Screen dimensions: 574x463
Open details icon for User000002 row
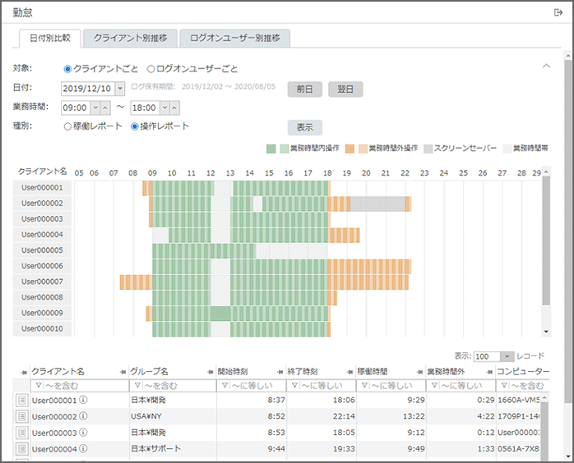point(22,416)
